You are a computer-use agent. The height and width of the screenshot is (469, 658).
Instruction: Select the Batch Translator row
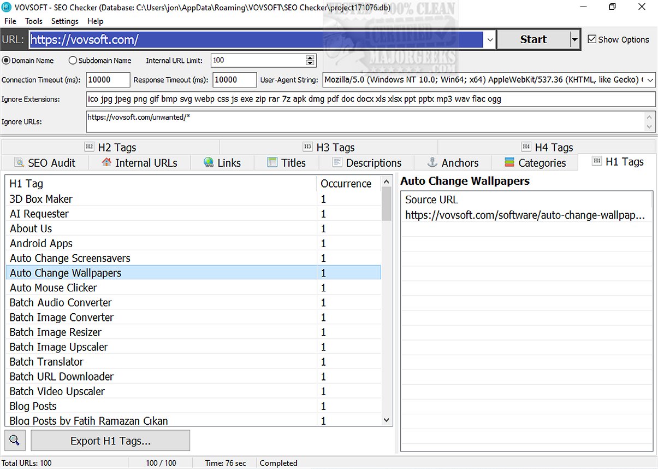click(193, 361)
